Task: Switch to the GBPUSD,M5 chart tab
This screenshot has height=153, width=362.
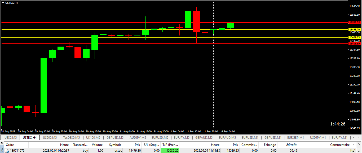Action: click(115, 138)
